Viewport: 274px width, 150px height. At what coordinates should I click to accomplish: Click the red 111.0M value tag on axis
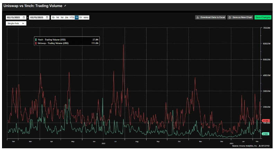pyautogui.click(x=266, y=121)
